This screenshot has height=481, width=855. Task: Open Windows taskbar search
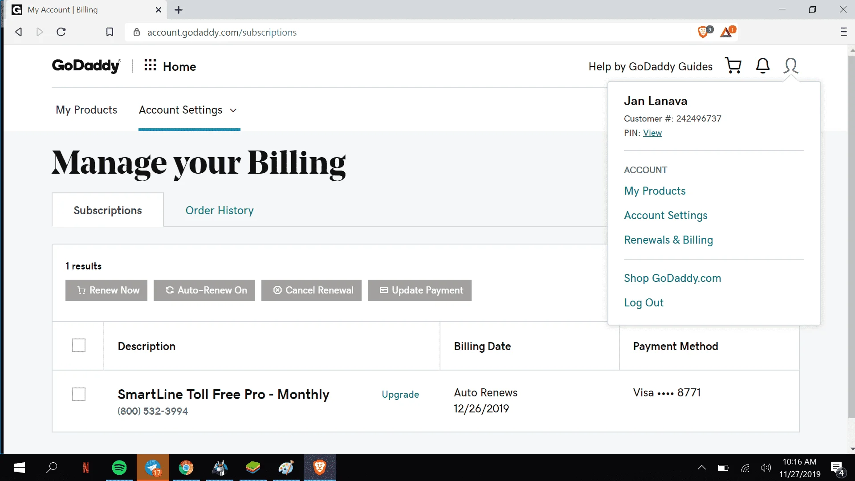[x=52, y=468]
